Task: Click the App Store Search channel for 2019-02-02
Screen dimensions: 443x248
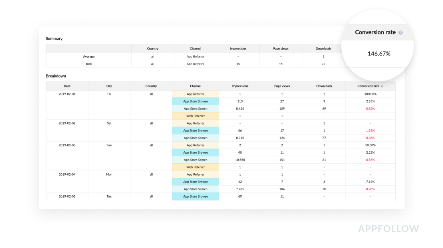Action: pos(195,138)
